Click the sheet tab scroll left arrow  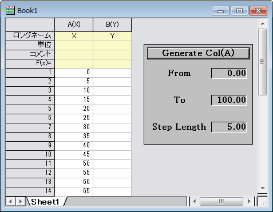pyautogui.click(x=10, y=202)
